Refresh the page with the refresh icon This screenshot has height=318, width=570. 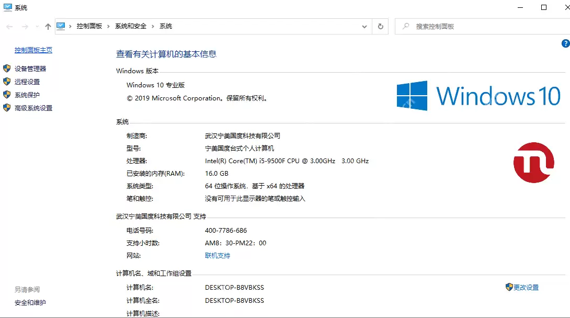380,26
